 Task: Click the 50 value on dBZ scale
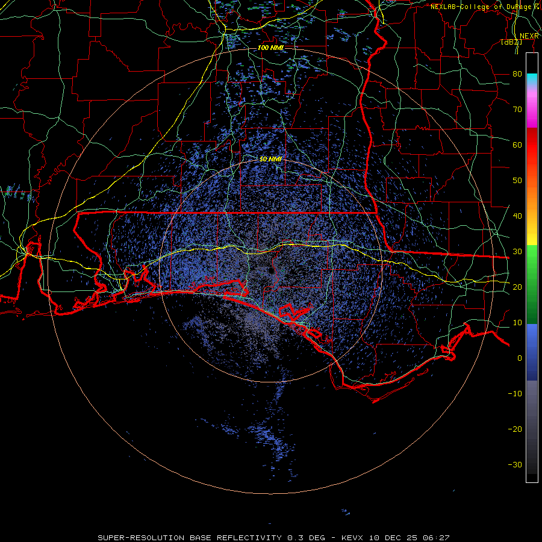point(517,181)
